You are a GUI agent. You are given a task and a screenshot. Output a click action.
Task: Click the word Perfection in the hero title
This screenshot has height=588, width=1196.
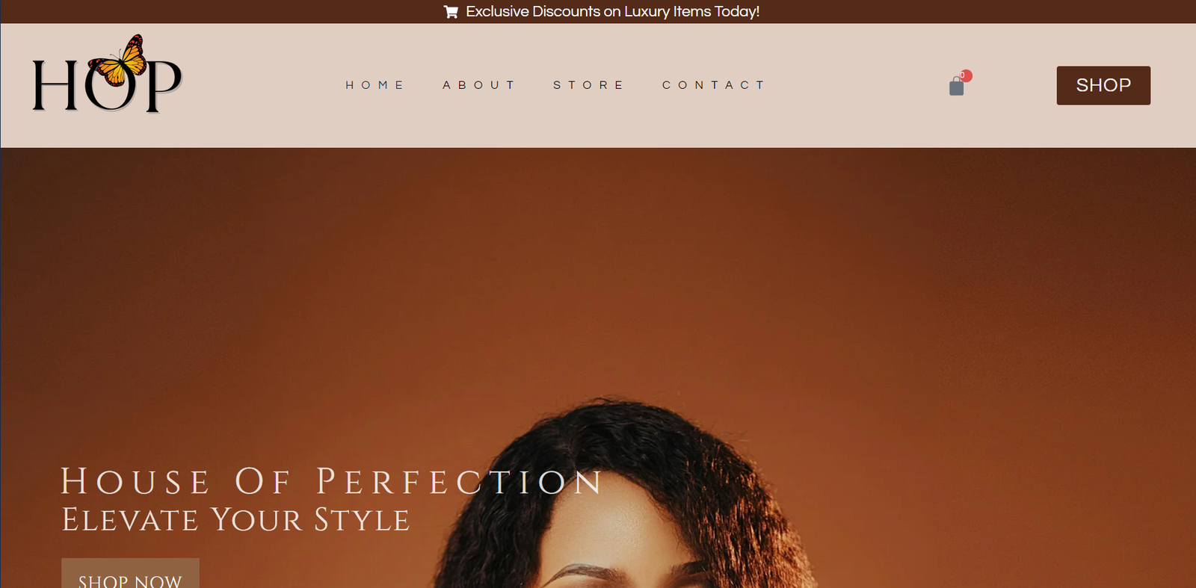pos(459,481)
